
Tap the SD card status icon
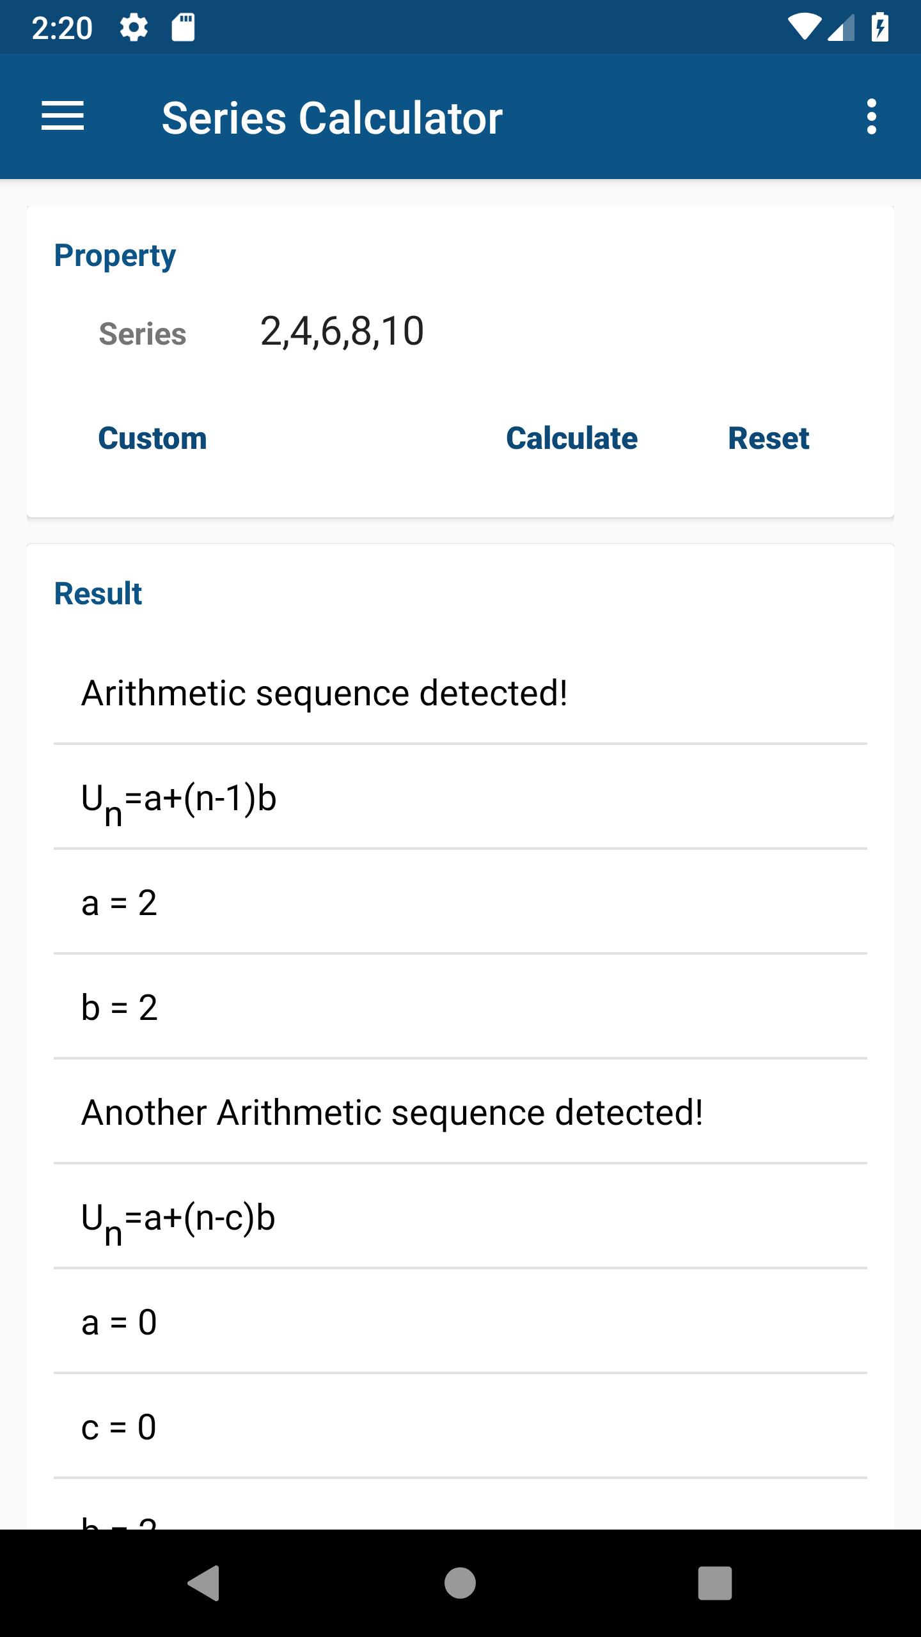[x=183, y=27]
